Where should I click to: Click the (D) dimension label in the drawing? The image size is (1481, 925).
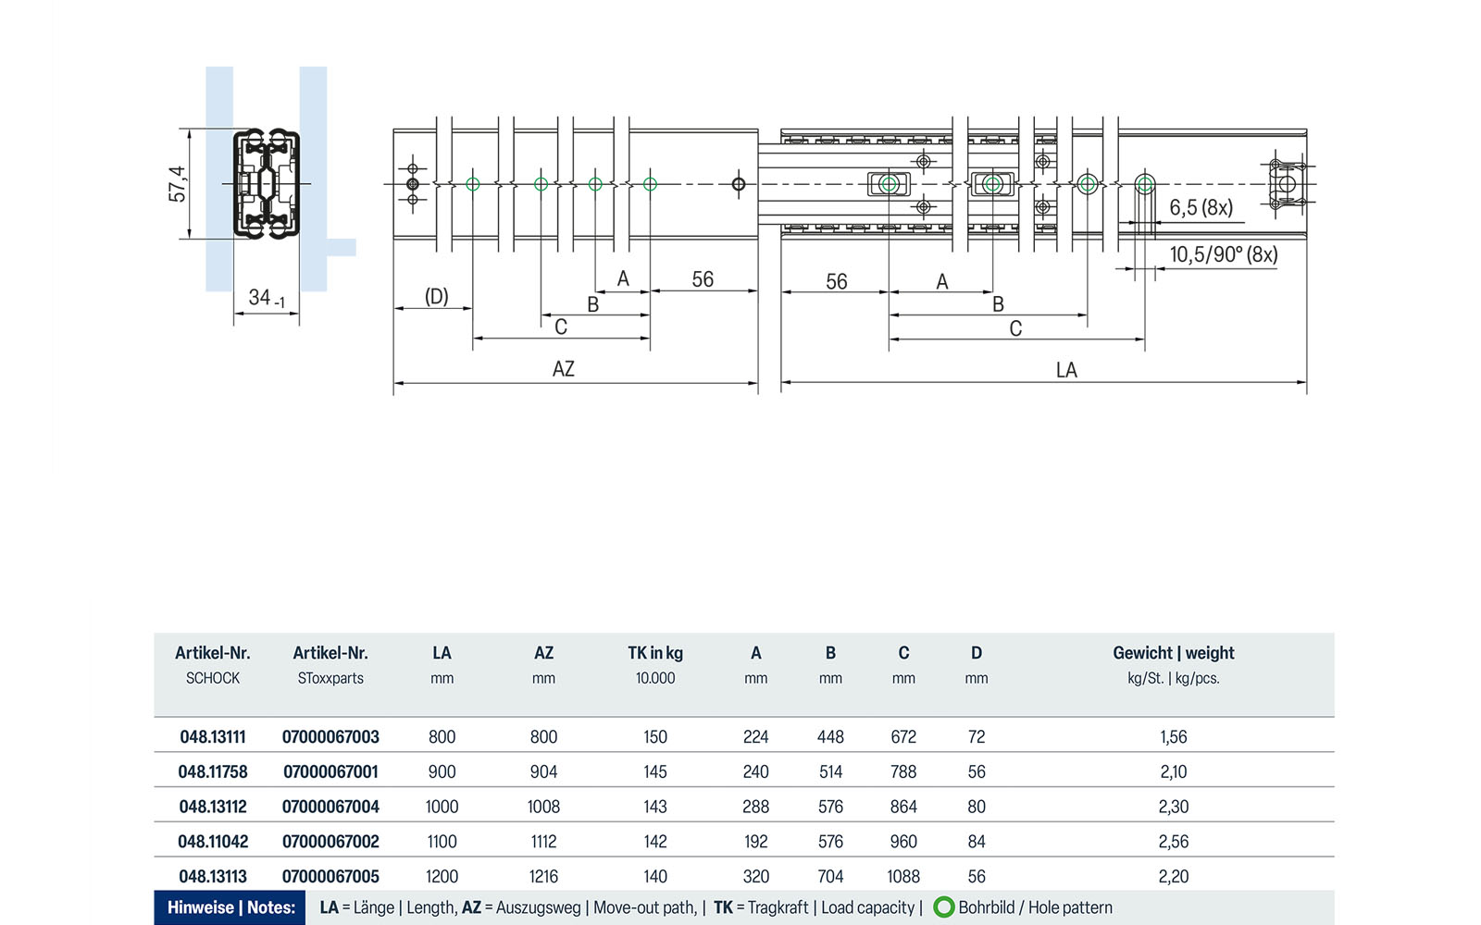(436, 296)
